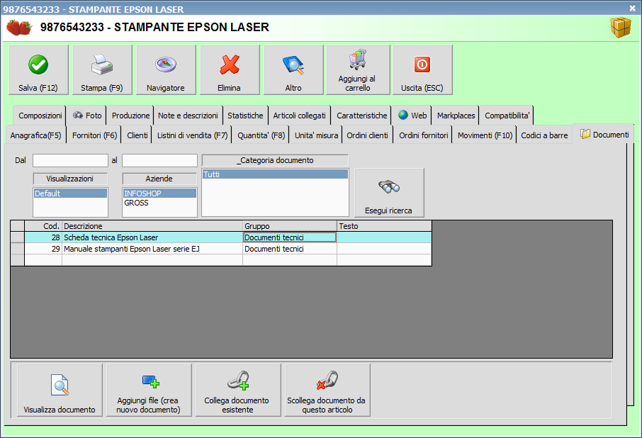
Task: Click the green checkmark Salva (F12) icon
Action: pos(38,64)
